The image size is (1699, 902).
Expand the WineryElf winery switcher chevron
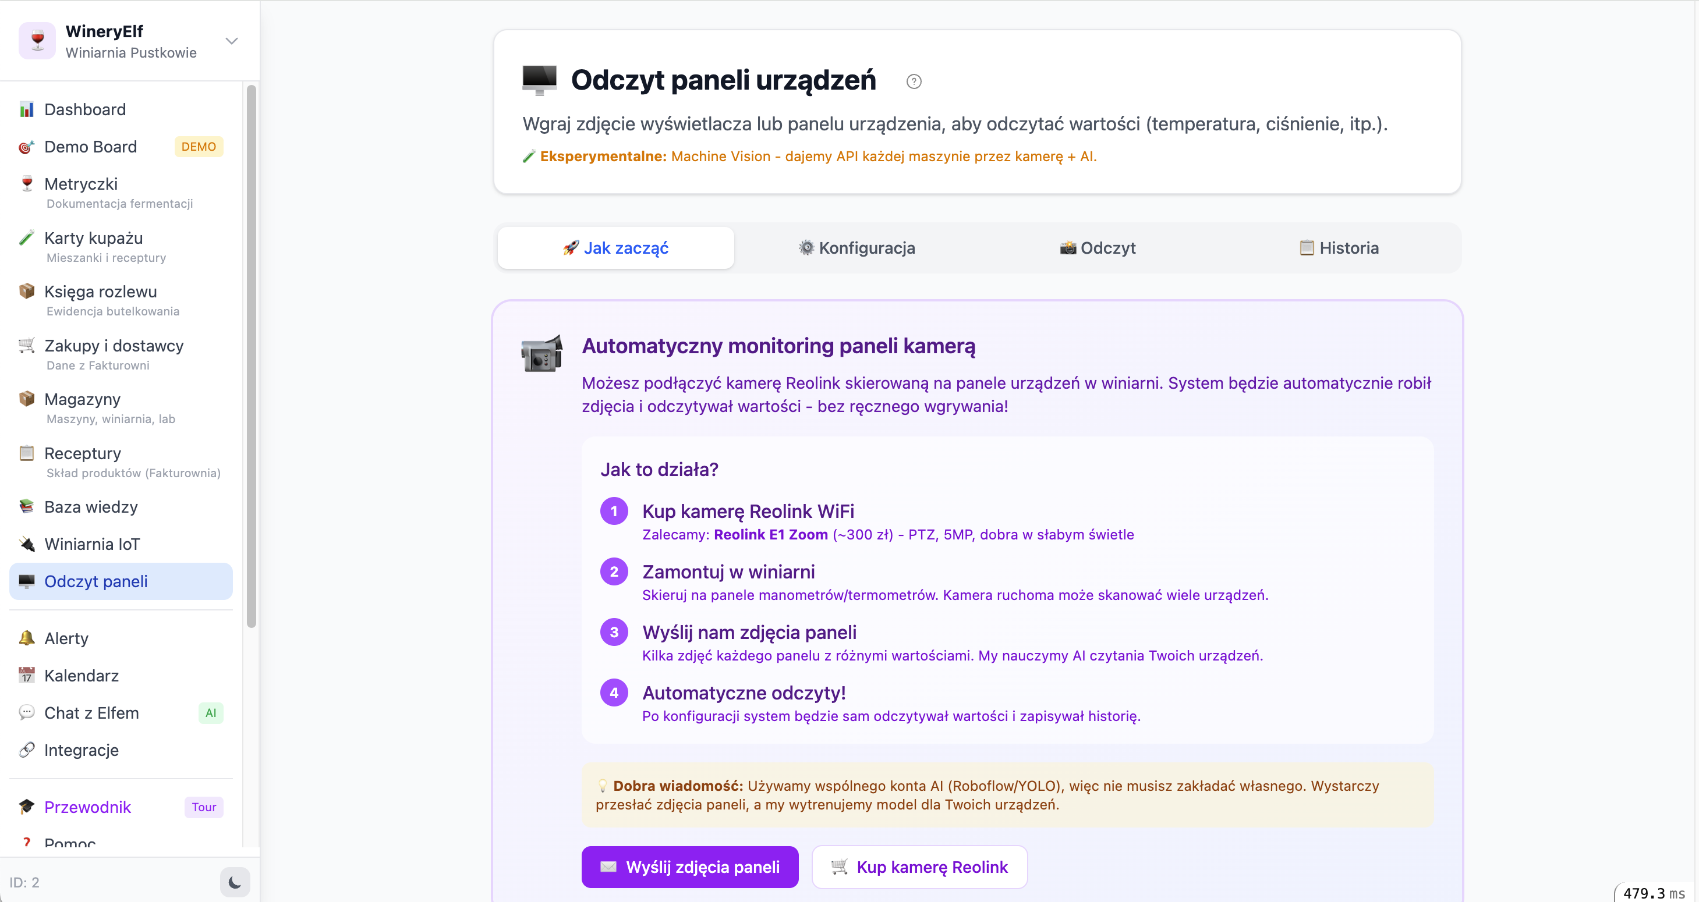[x=232, y=41]
